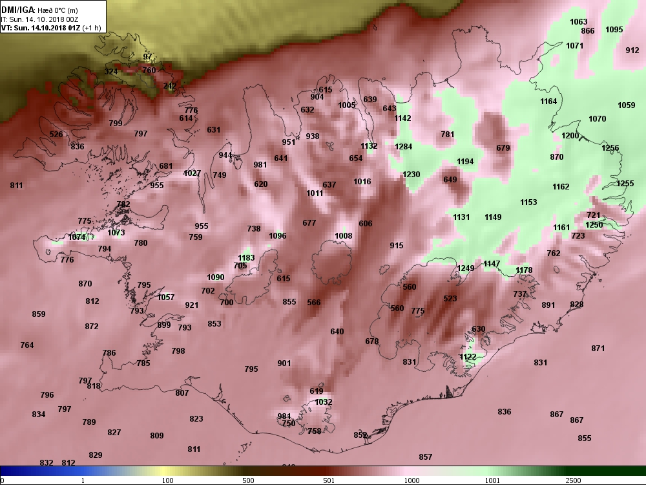Pick the 1011 value
646x485 pixels.
pyautogui.click(x=315, y=193)
